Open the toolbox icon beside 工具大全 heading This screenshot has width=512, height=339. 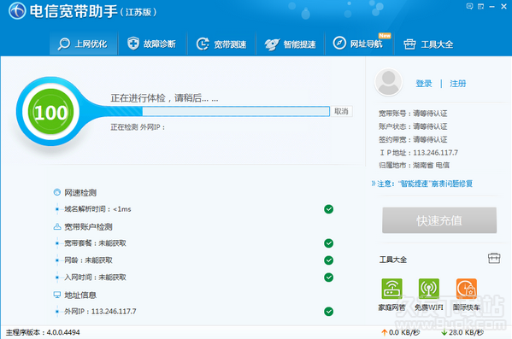[x=494, y=258]
